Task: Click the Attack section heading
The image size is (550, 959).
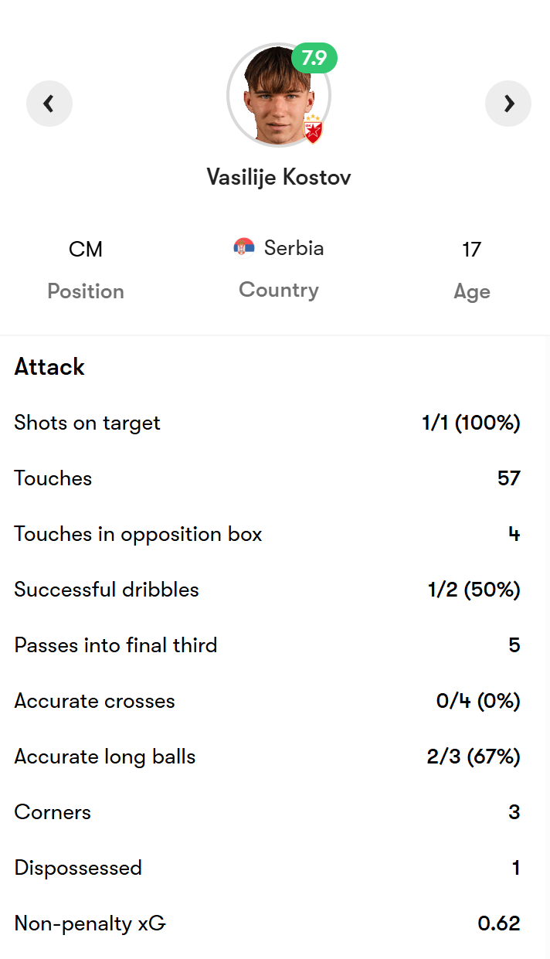Action: tap(49, 367)
